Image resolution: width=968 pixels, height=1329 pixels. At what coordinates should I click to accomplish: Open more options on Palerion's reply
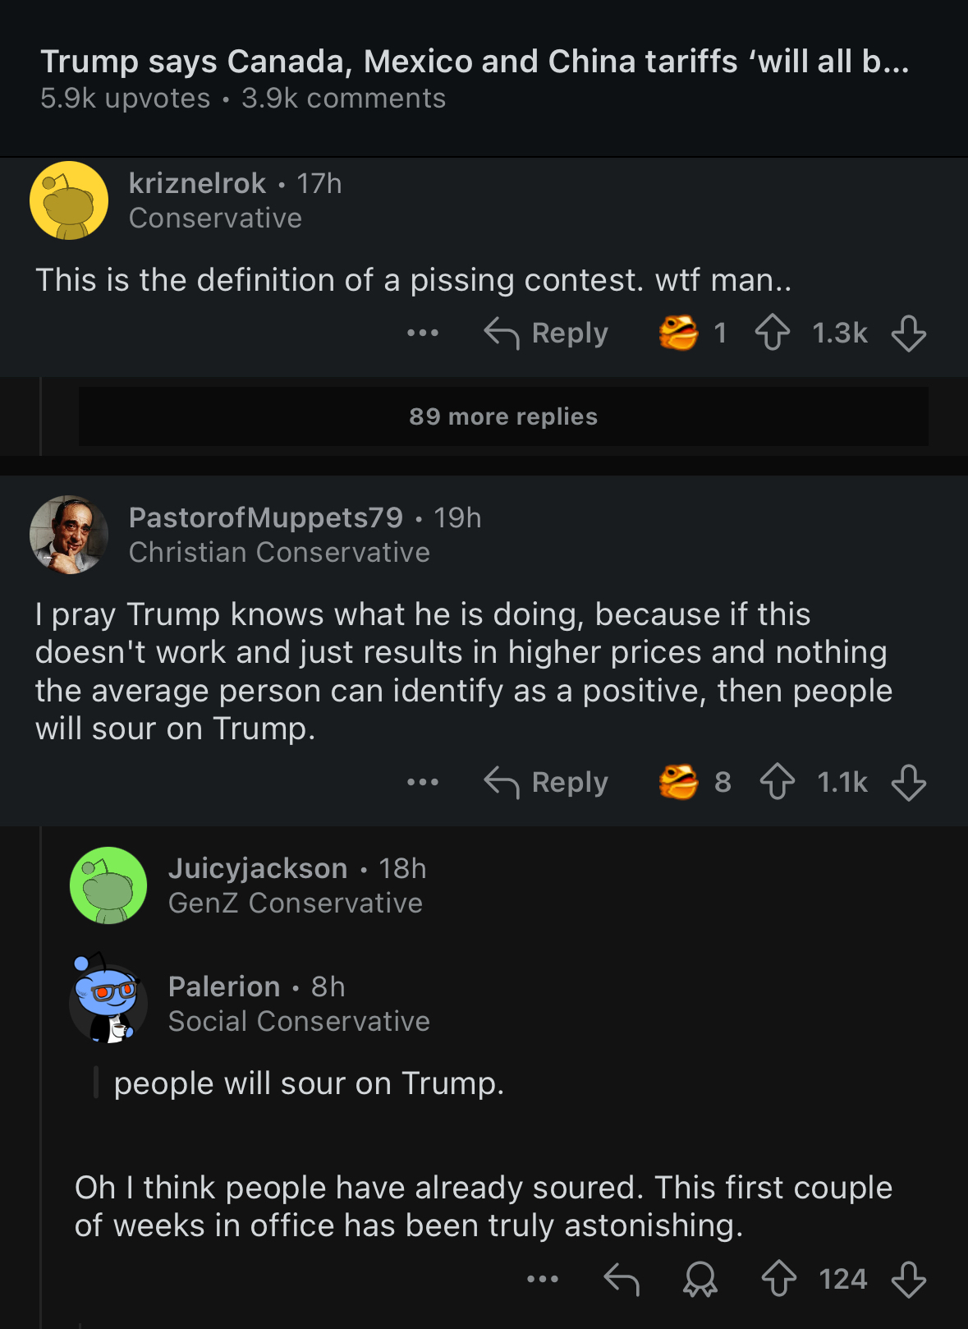coord(543,1279)
